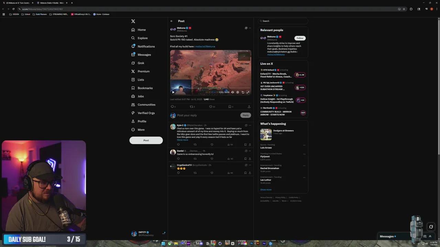The image size is (440, 247).
Task: Open Notifications in the sidebar
Action: (143, 46)
